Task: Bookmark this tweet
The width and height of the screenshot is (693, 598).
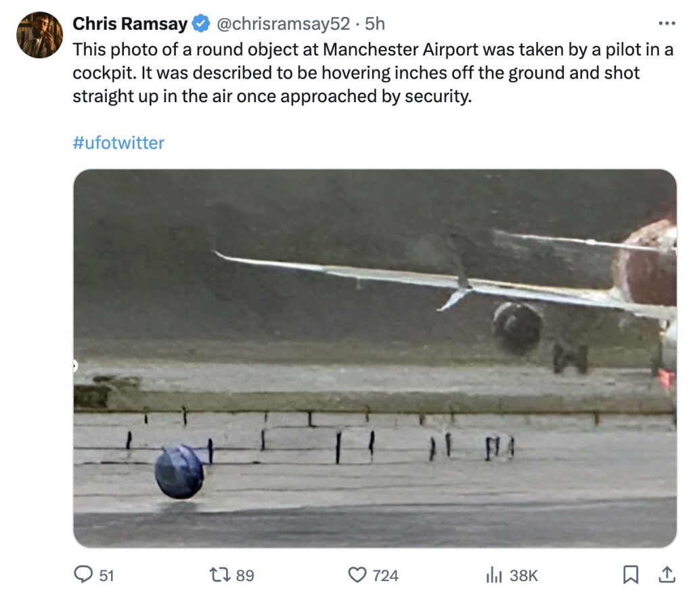Action: (x=630, y=574)
